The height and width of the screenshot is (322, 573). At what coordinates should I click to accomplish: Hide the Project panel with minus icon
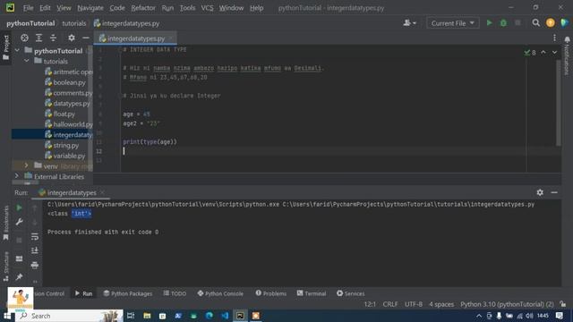pyautogui.click(x=86, y=38)
